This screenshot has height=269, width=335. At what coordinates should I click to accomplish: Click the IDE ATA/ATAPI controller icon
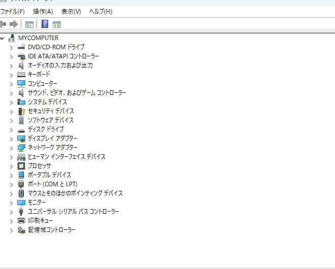(21, 56)
